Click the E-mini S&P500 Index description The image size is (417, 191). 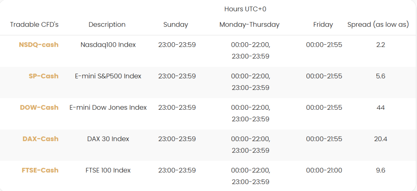(108, 76)
